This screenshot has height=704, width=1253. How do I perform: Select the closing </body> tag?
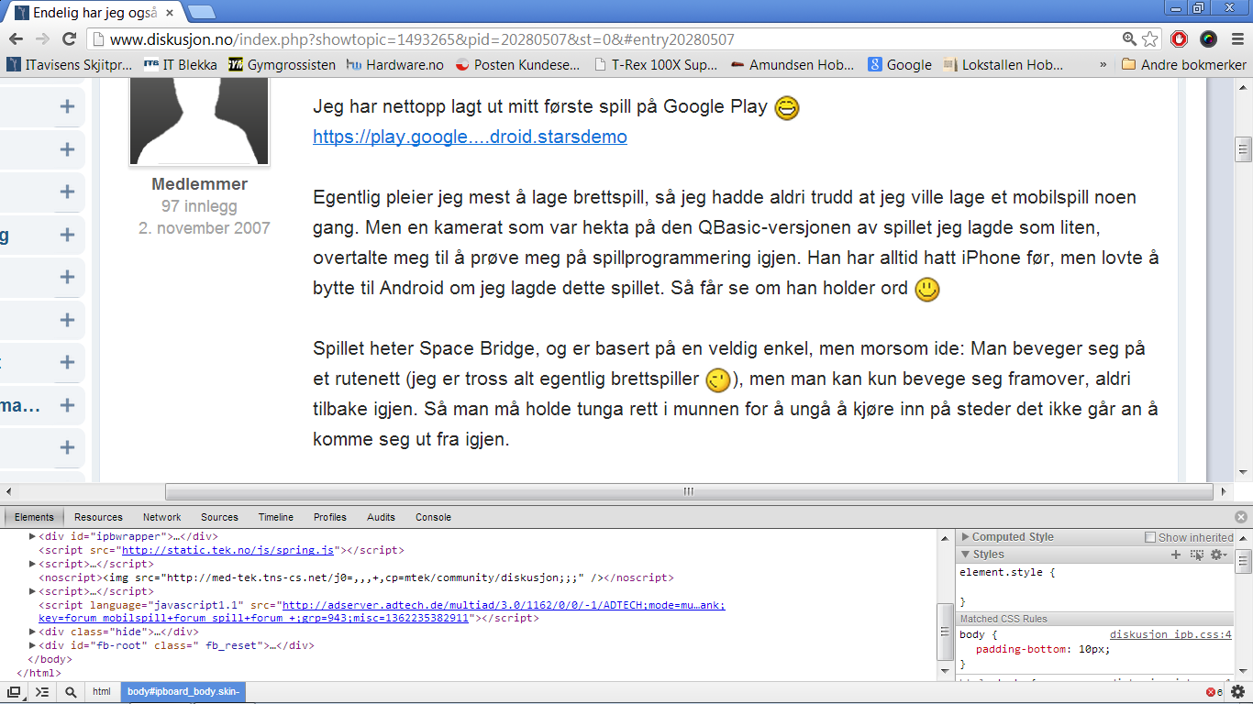[x=50, y=659]
